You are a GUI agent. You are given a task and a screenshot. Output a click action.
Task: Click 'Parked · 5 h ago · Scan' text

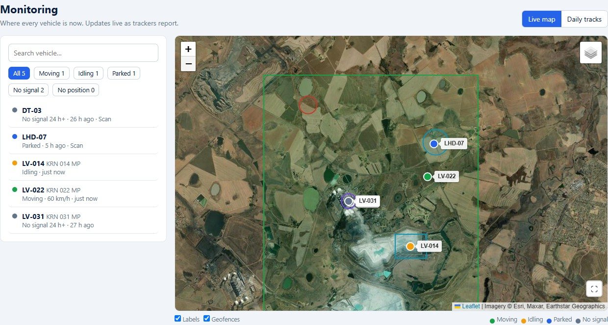click(52, 145)
